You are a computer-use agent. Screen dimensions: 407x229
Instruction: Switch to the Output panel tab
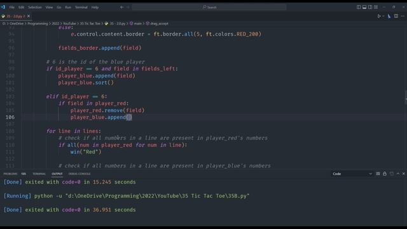[57, 174]
